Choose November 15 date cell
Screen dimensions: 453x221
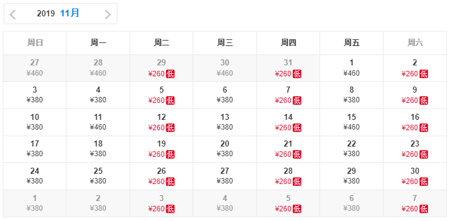pos(352,122)
